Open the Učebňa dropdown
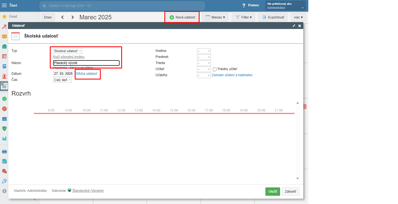This screenshot has width=398, height=204. click(204, 75)
